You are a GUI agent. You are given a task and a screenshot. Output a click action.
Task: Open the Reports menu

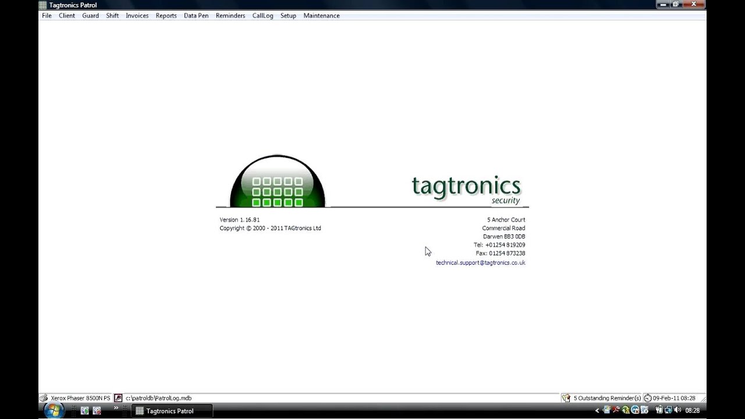click(166, 16)
